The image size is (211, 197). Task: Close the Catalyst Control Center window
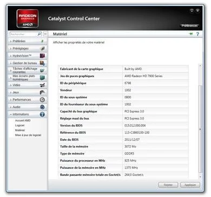pyautogui.click(x=197, y=11)
